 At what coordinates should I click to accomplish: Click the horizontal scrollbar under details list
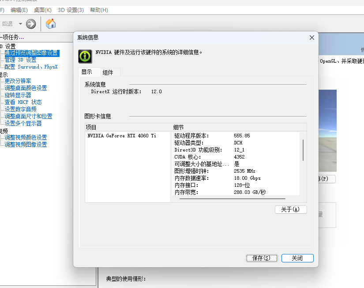(x=233, y=199)
